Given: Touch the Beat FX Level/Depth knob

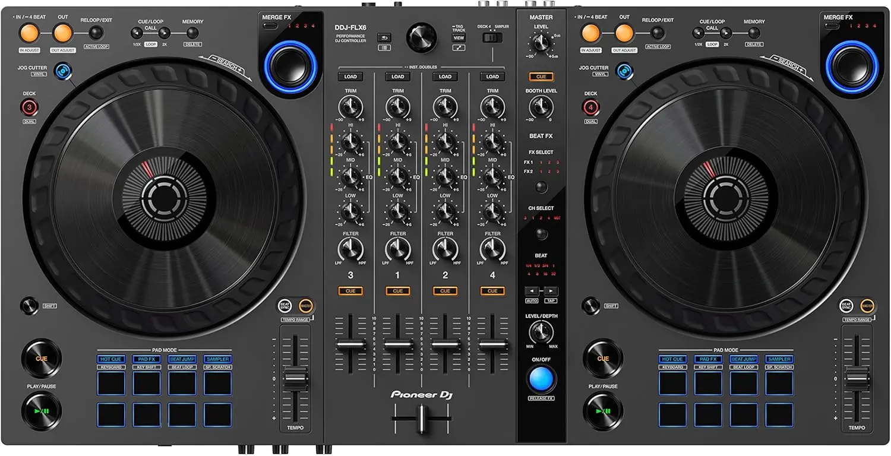Looking at the screenshot, I should [x=541, y=331].
